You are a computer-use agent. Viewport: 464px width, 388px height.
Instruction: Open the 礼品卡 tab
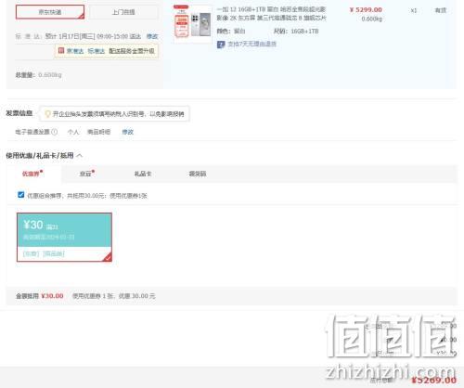pos(143,174)
